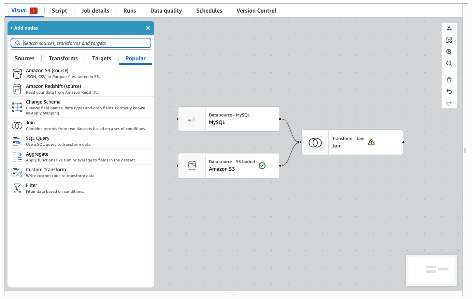
Task: Close the Add nodes panel
Action: 148,28
